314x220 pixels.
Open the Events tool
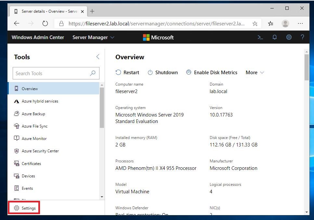click(53, 188)
